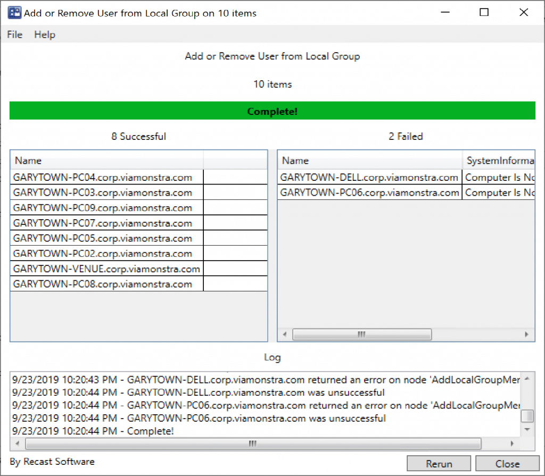Viewport: 545px width, 476px height.
Task: Click right scroll arrow of Failed table
Action: (526, 335)
